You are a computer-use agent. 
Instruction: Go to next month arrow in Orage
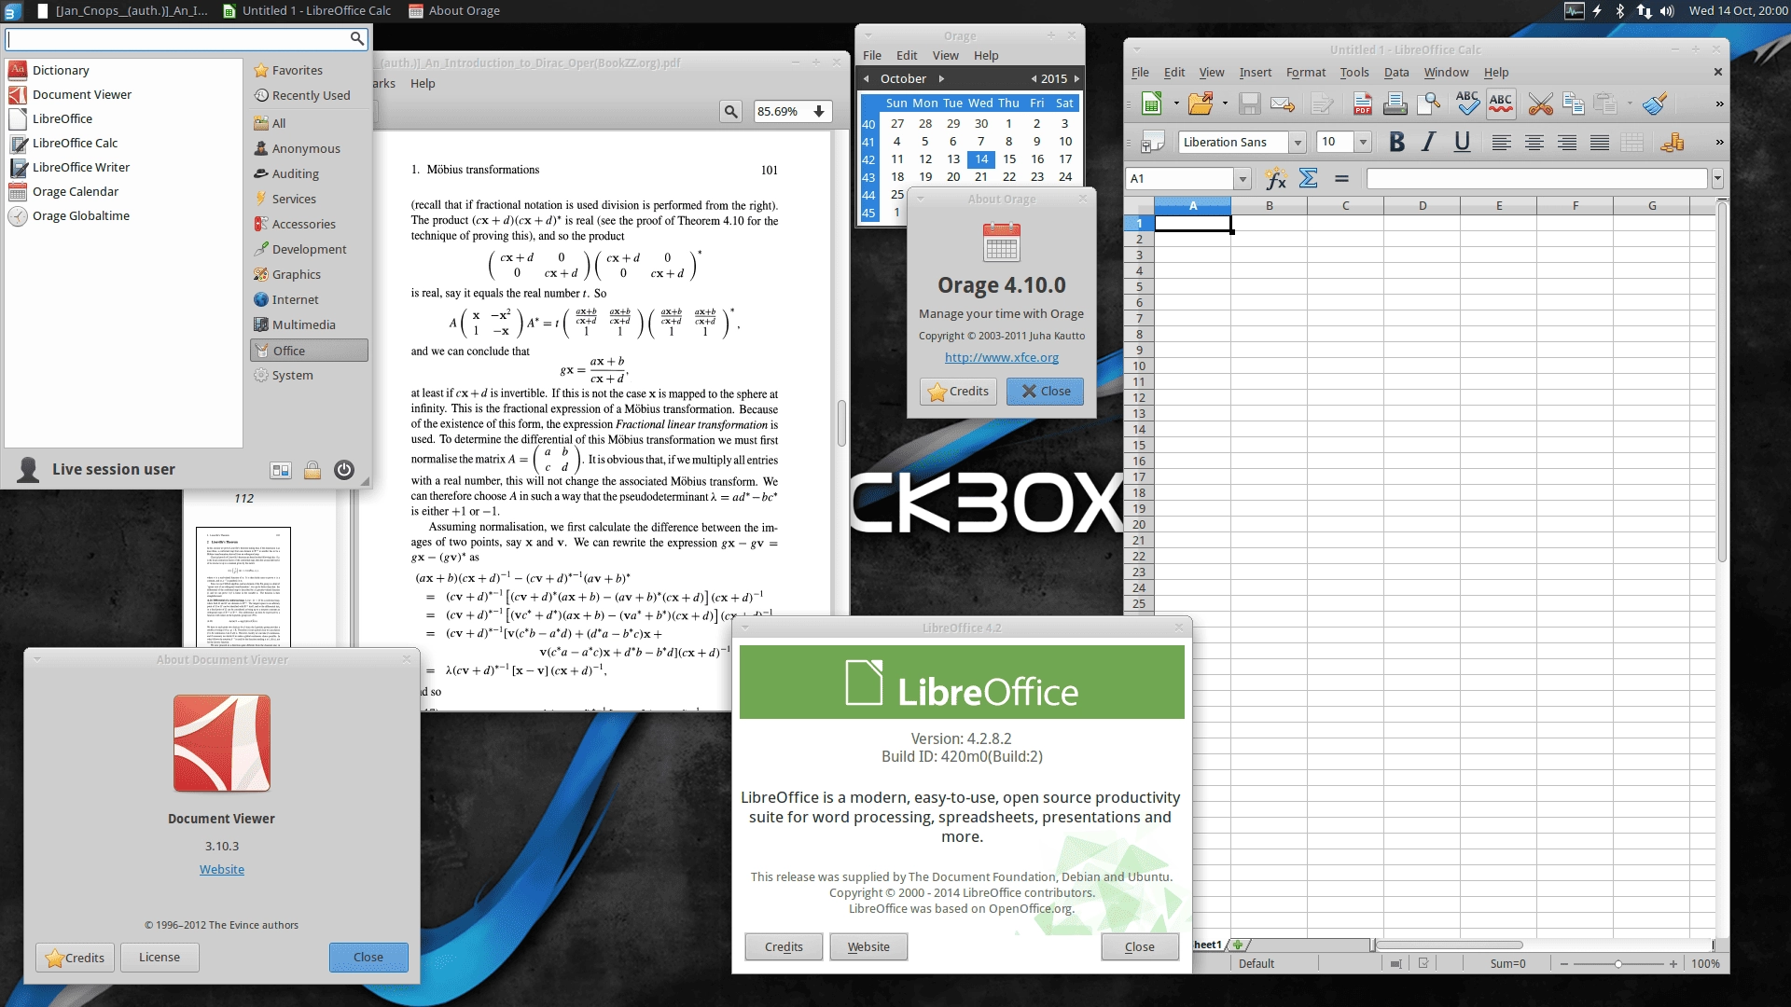click(x=941, y=79)
